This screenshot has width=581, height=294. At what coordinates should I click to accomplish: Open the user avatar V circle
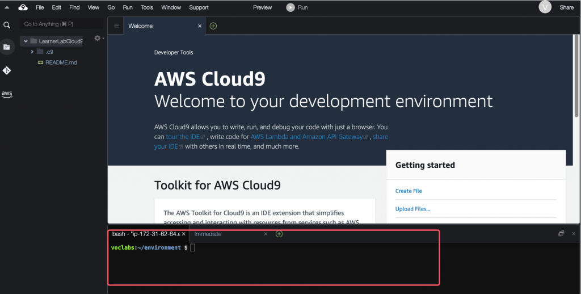click(545, 7)
